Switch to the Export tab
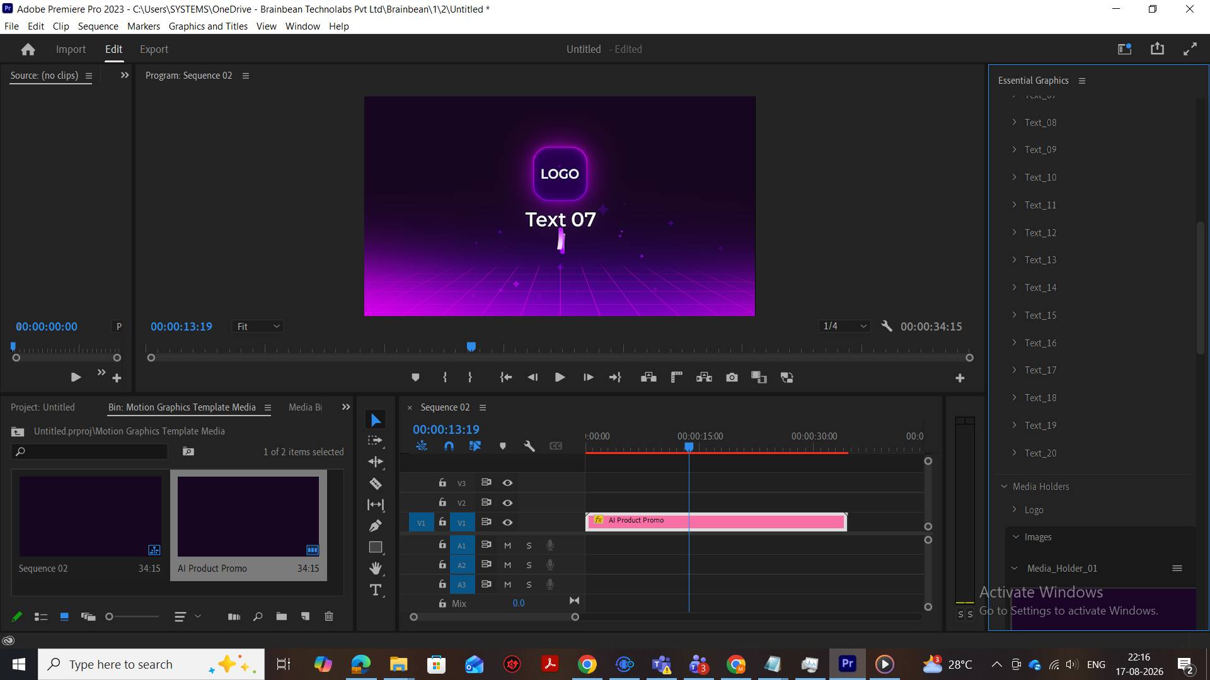This screenshot has width=1210, height=680. point(154,49)
